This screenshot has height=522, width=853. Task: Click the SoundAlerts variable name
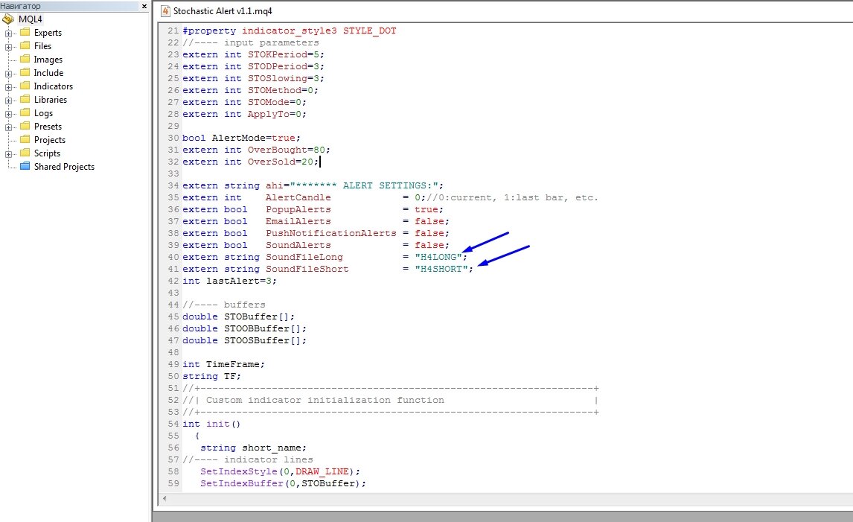tap(298, 245)
